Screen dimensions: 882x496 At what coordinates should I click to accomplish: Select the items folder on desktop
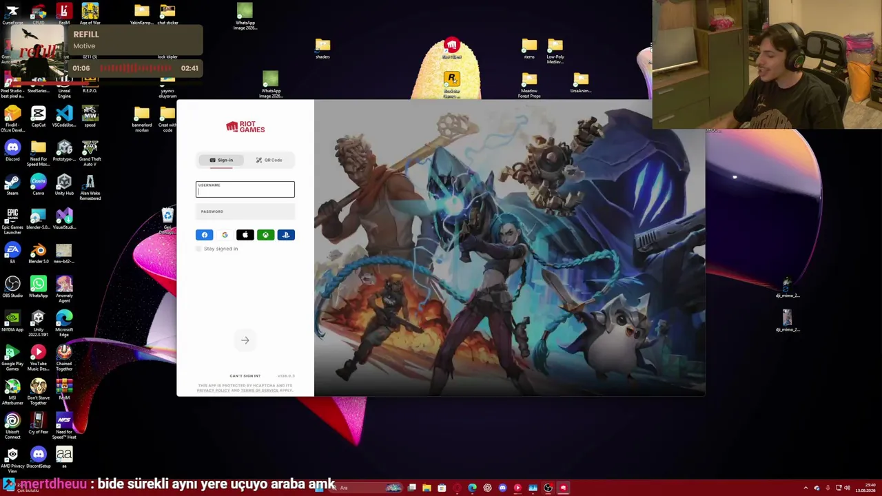point(529,50)
